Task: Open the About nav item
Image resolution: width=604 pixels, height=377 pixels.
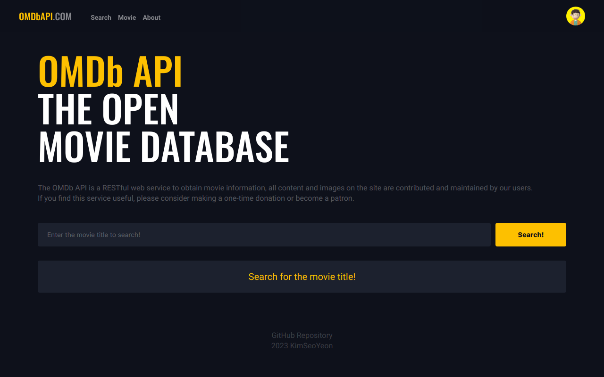Action: [151, 17]
